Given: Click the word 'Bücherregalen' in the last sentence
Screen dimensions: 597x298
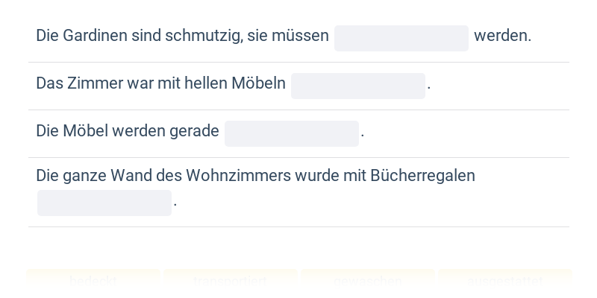Looking at the screenshot, I should (422, 176).
